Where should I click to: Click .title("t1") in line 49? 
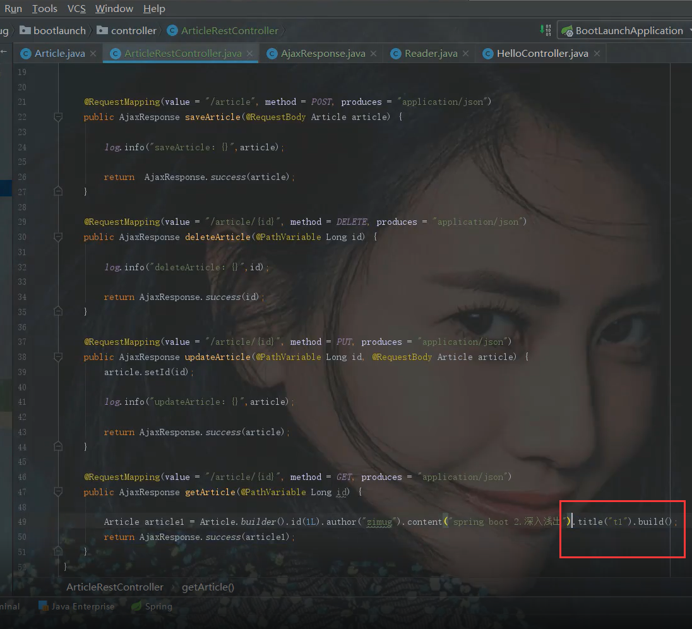click(603, 522)
